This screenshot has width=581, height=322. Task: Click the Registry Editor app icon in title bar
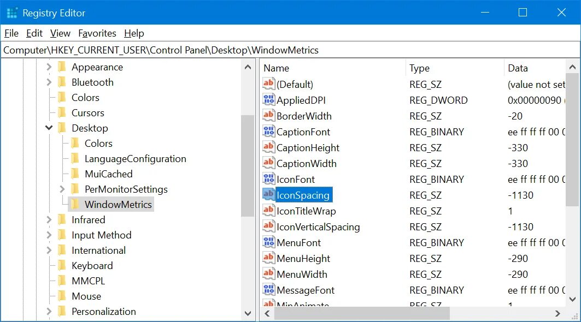pyautogui.click(x=12, y=13)
